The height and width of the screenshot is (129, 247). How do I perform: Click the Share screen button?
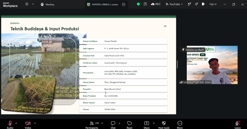click(146, 124)
